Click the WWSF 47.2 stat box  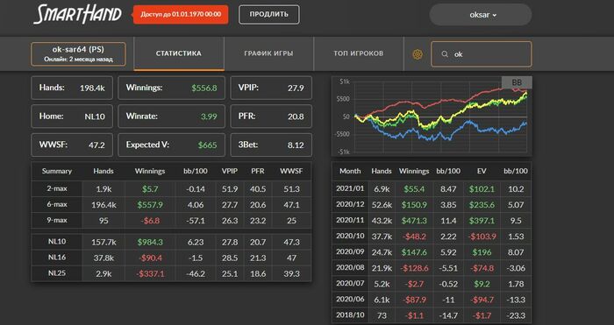point(72,145)
